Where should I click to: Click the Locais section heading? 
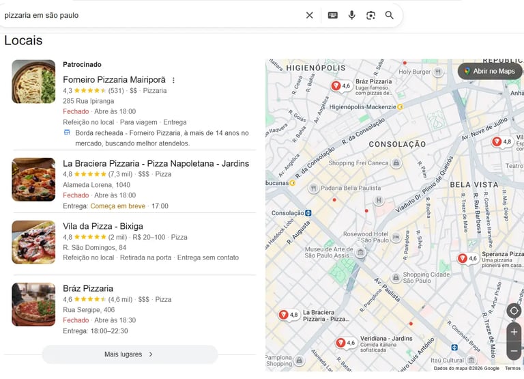23,40
